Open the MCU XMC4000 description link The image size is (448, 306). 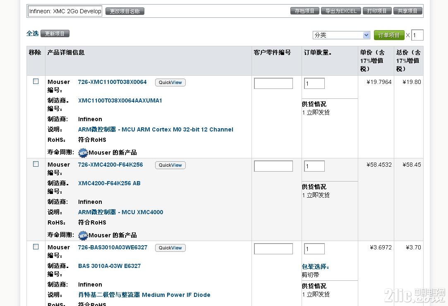pyautogui.click(x=120, y=212)
